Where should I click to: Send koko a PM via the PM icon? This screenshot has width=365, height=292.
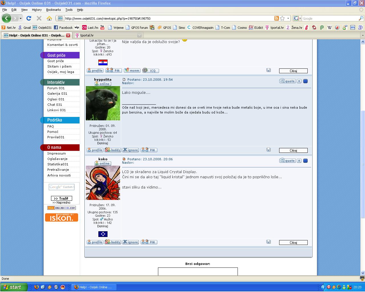click(x=149, y=242)
